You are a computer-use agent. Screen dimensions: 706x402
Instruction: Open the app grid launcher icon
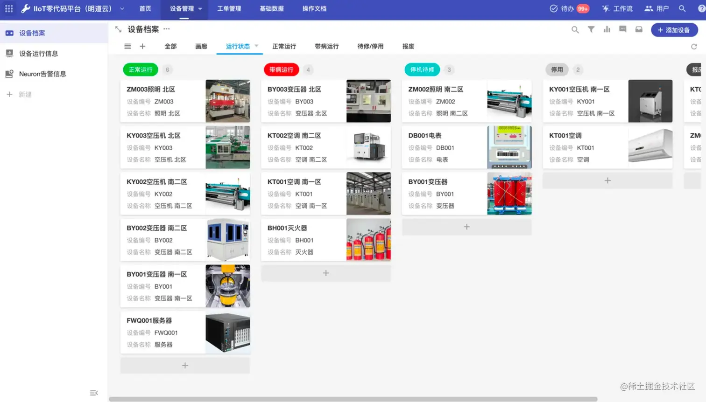coord(9,8)
